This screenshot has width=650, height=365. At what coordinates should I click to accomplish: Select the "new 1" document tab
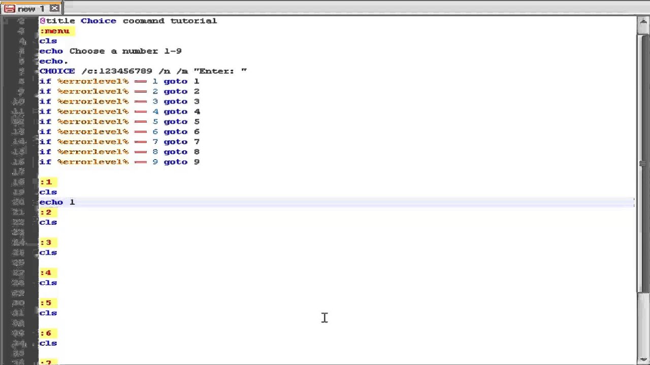(x=31, y=9)
